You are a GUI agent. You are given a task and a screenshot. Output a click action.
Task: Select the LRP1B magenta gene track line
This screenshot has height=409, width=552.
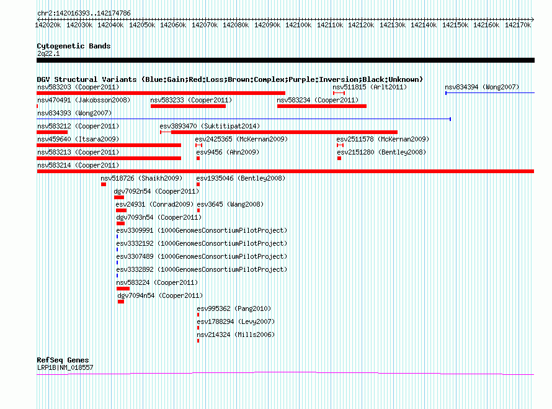[285, 373]
